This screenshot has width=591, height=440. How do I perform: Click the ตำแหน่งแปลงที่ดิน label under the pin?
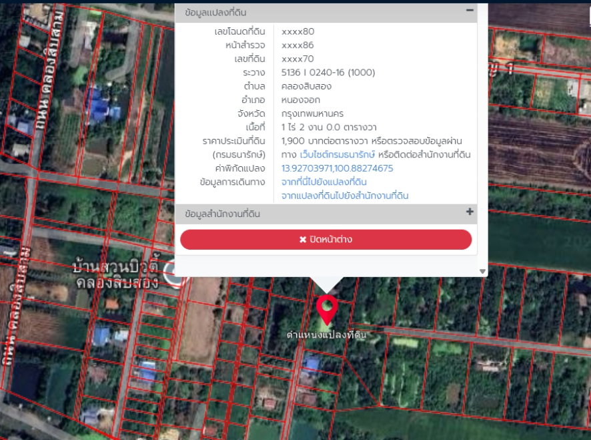click(326, 335)
